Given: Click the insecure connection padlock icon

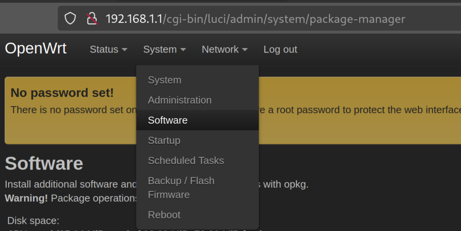Looking at the screenshot, I should 92,18.
